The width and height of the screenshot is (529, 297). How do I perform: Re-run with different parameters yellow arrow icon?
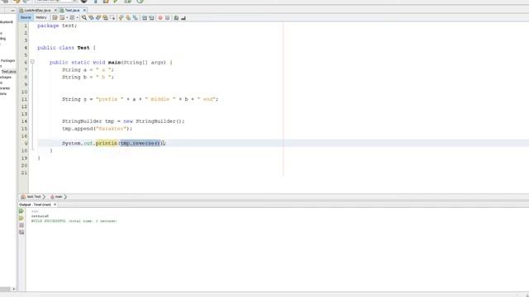pos(21,218)
